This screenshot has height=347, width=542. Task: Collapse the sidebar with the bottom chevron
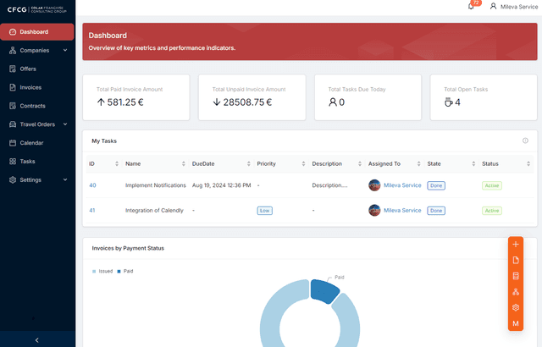(x=36, y=339)
